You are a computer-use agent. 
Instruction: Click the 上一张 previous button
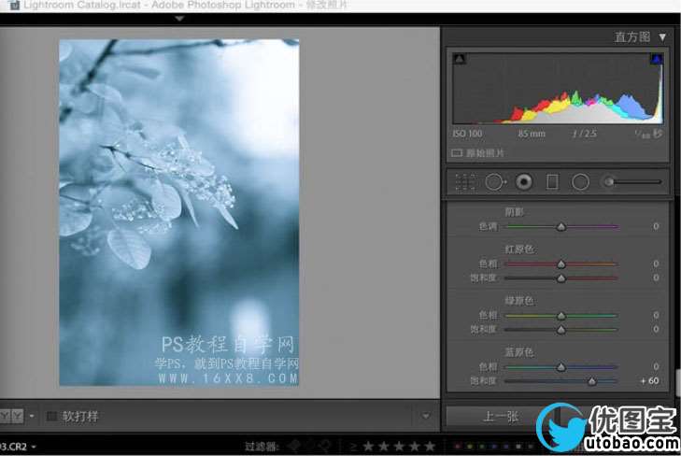coord(501,417)
